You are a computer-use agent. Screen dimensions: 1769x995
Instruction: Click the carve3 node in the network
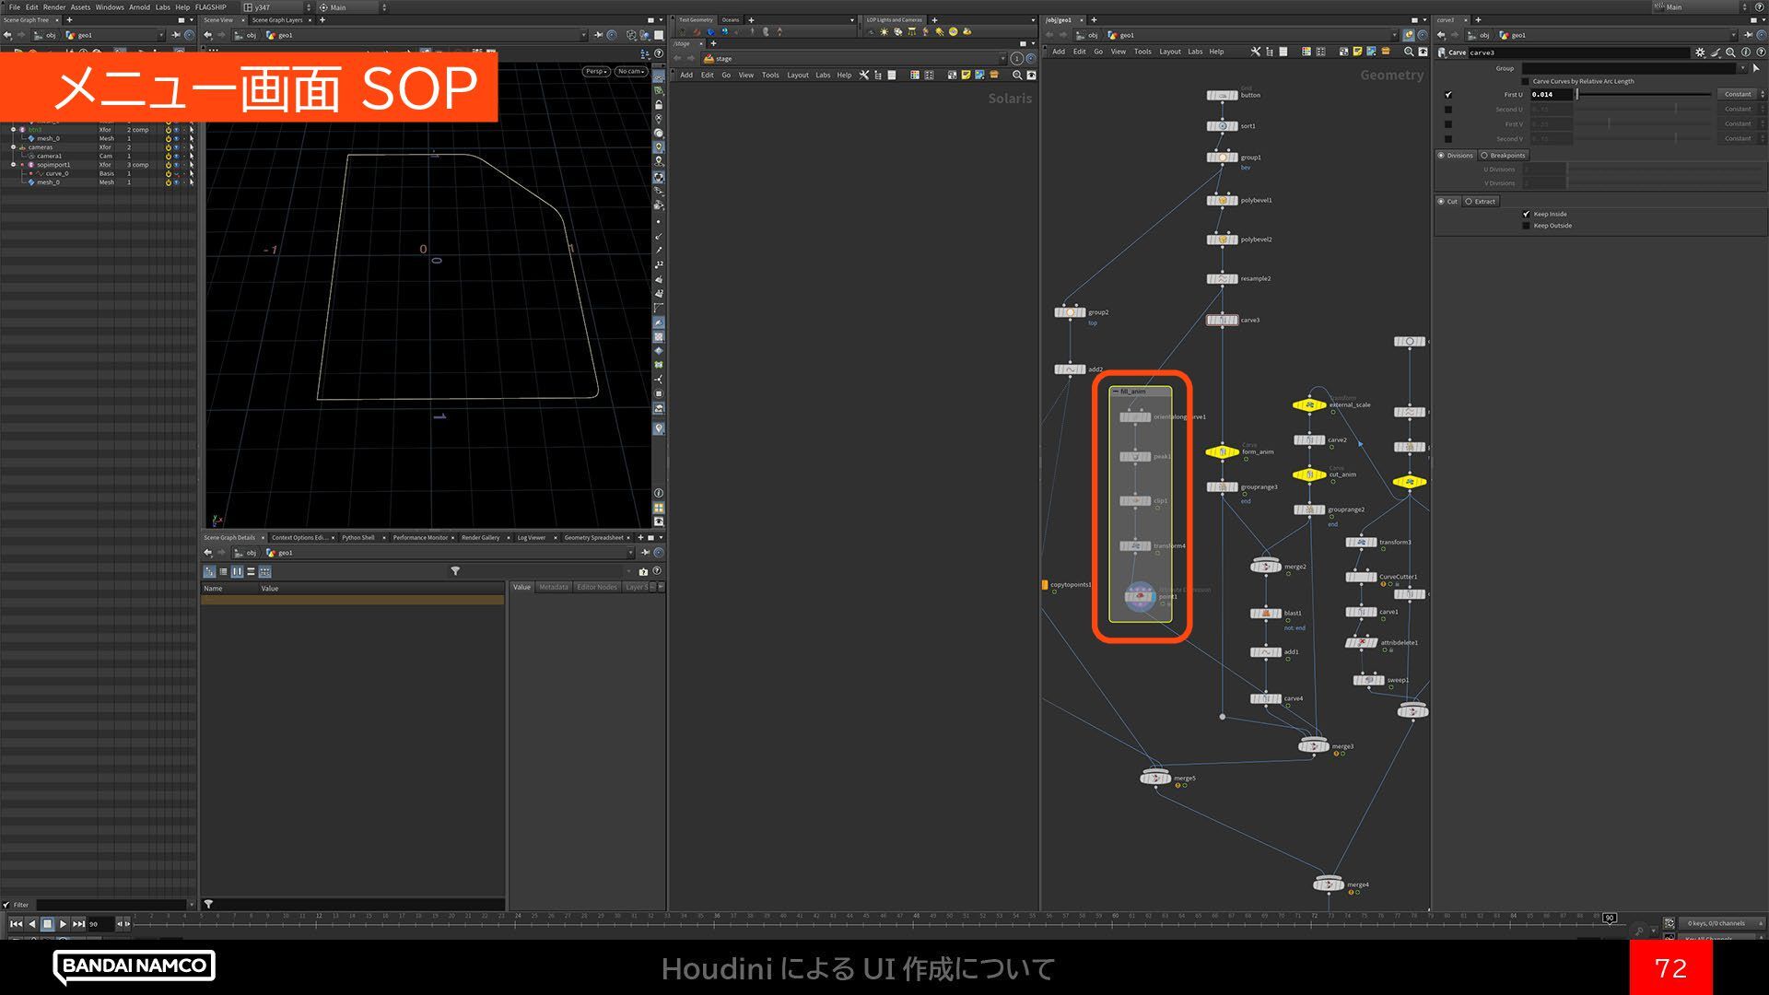click(x=1222, y=320)
